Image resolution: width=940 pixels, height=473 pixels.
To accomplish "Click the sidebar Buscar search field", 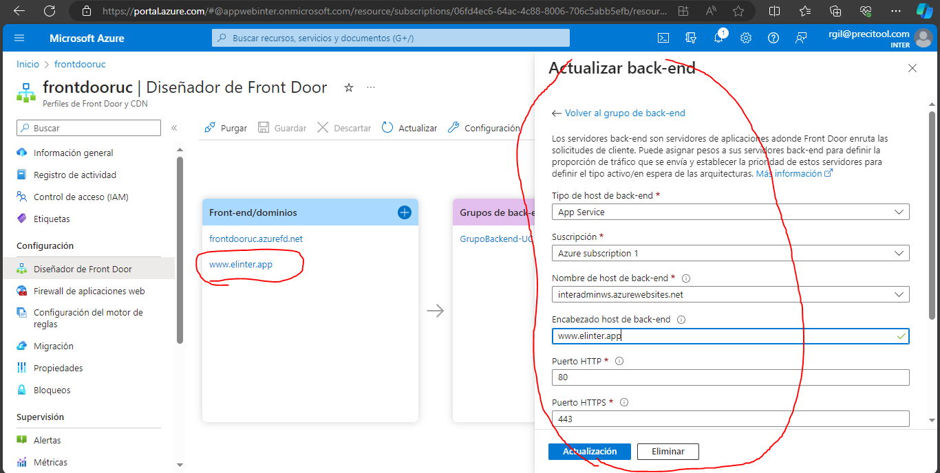I will [x=89, y=128].
